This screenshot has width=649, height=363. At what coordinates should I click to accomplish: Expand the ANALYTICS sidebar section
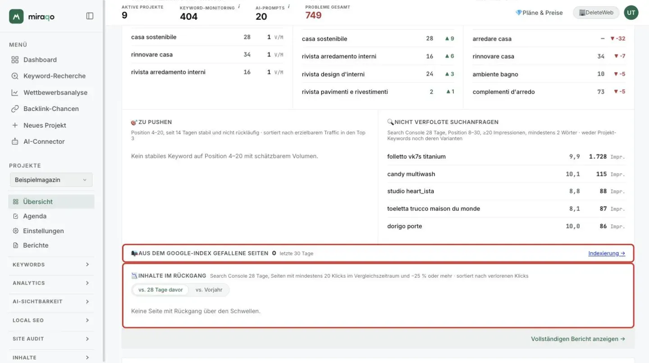click(51, 283)
